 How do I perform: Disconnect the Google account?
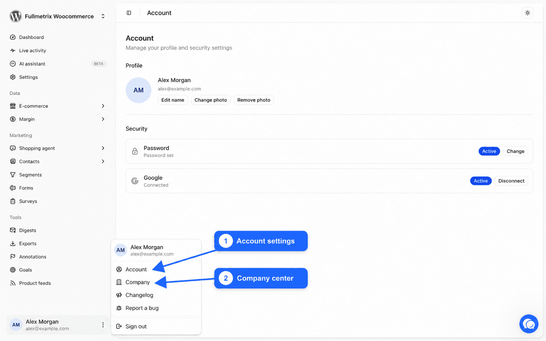tap(511, 181)
